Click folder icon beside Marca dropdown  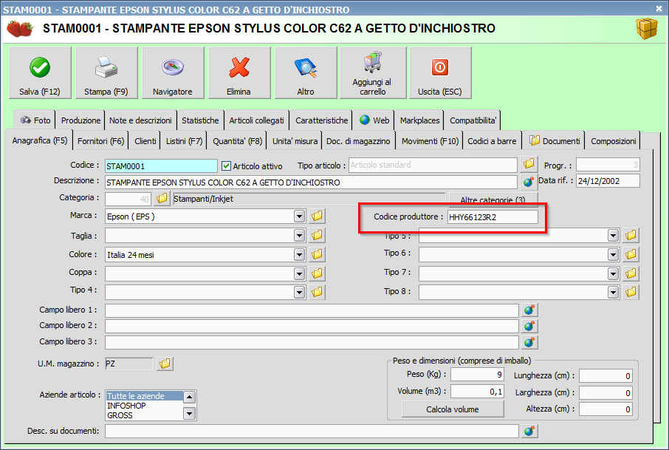click(317, 216)
